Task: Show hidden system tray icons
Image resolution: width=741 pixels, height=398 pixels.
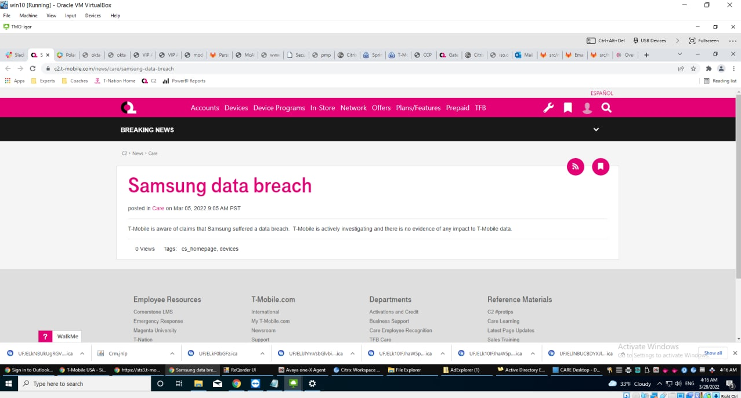Action: [659, 384]
